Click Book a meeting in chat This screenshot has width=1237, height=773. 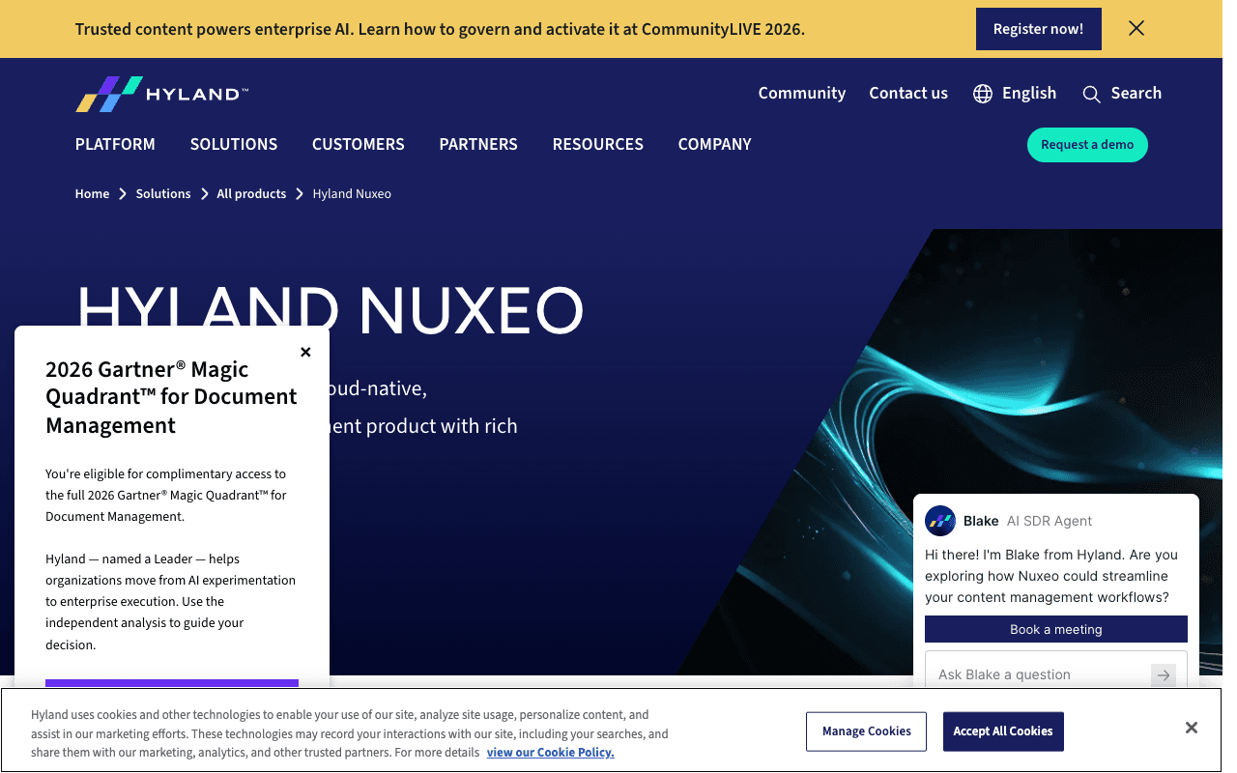coord(1056,629)
